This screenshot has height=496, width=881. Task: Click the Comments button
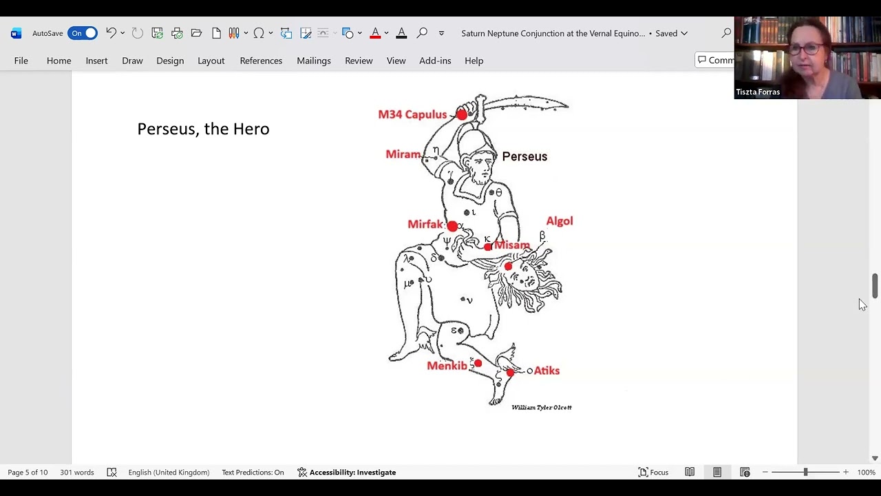(x=715, y=61)
